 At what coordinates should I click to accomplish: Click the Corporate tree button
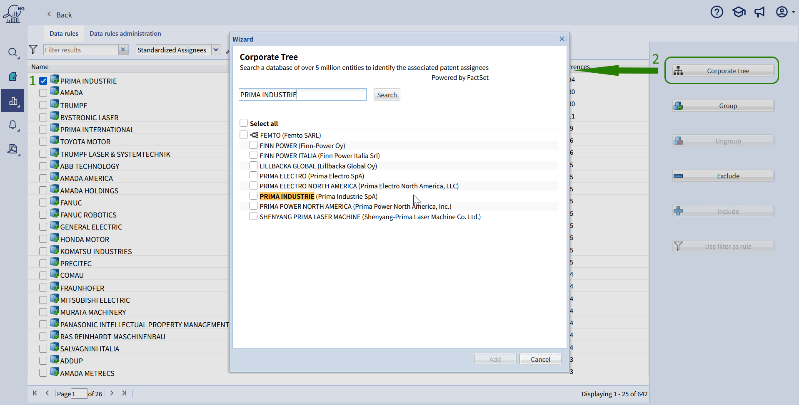click(x=723, y=71)
